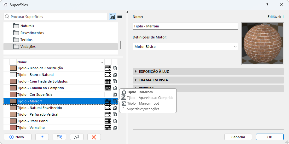Click the Procurar Superfícies search field
The width and height of the screenshot is (289, 144).
click(x=57, y=17)
